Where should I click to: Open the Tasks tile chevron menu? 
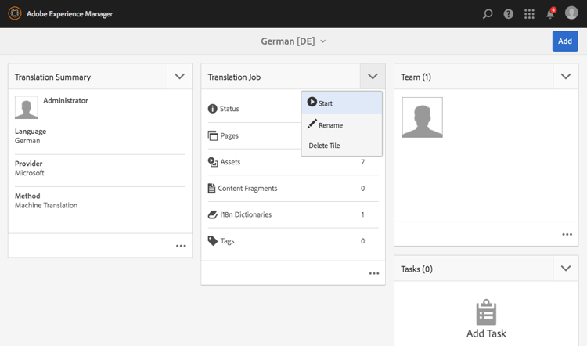(x=566, y=269)
